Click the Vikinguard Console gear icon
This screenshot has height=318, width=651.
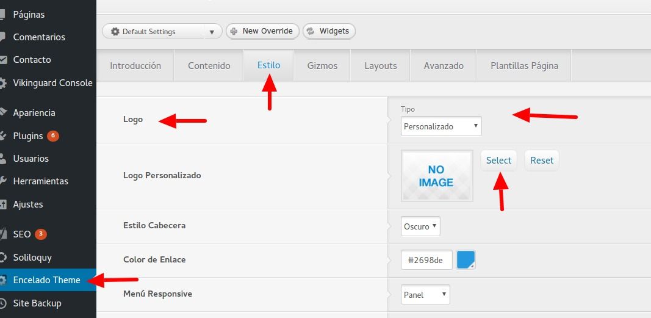(x=3, y=83)
